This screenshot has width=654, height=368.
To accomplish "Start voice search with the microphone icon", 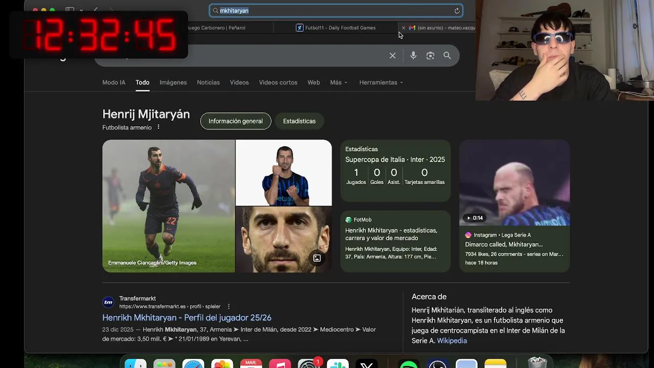I will [x=413, y=56].
